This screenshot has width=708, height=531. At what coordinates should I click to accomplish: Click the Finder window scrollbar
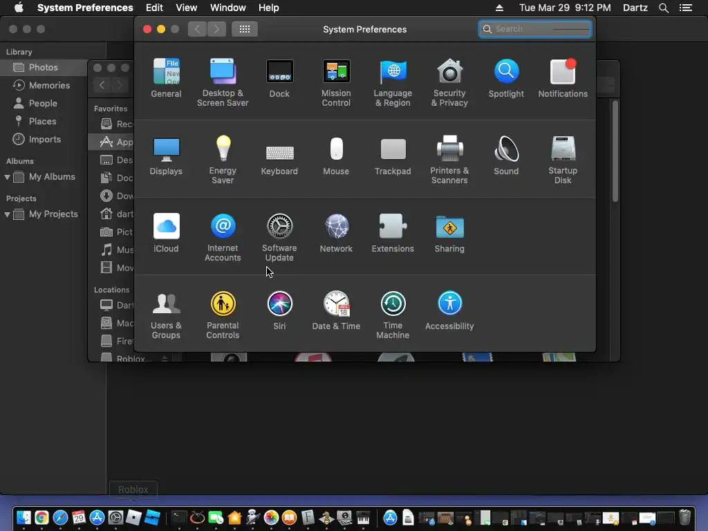coord(615,151)
